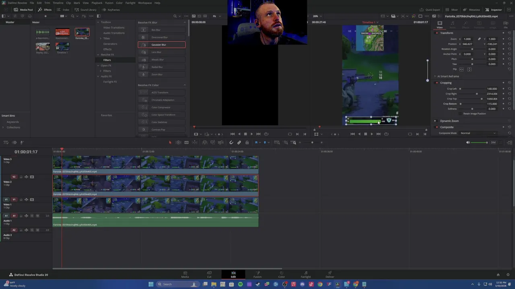This screenshot has width=515, height=289.
Task: Collapse the Toolbox tree
Action: coord(98,22)
